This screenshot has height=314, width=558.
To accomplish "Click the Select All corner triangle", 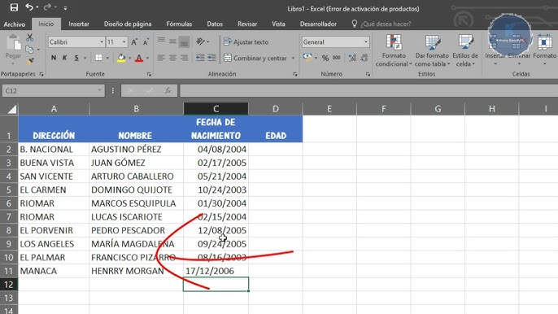I will 11,109.
